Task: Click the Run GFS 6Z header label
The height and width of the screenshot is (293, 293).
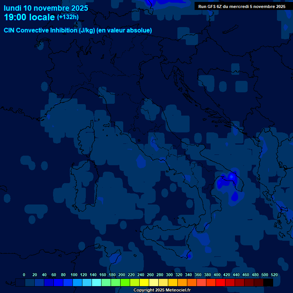Action: coord(241,6)
